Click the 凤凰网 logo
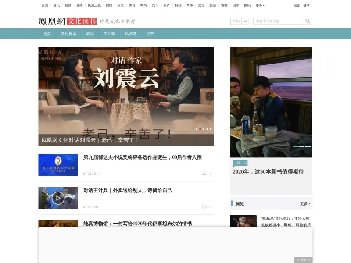This screenshot has height=263, width=351. (x=52, y=21)
